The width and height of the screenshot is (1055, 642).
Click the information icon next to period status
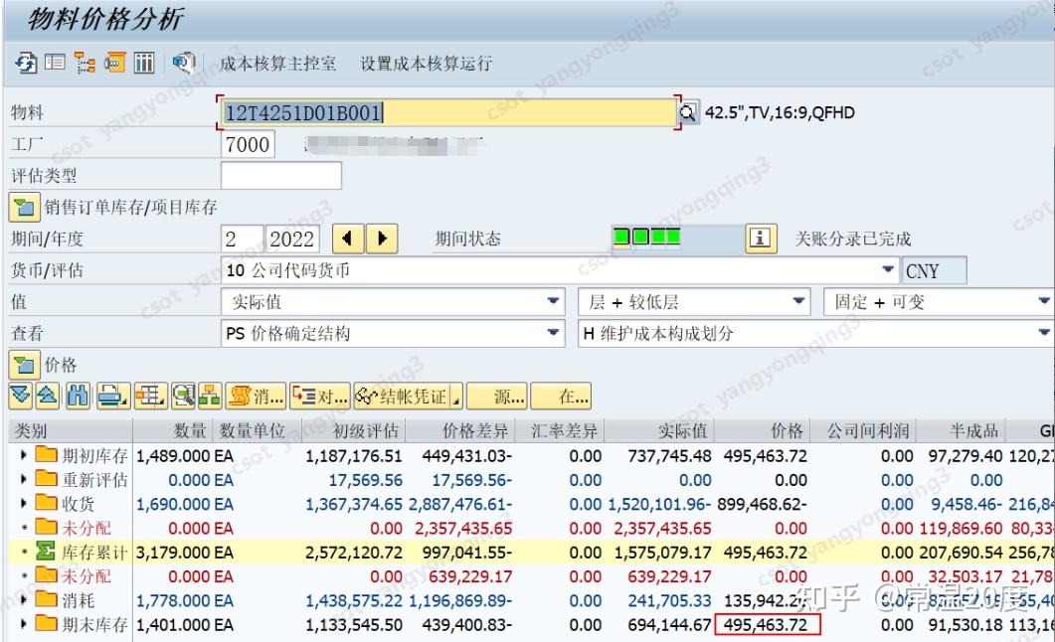click(760, 239)
